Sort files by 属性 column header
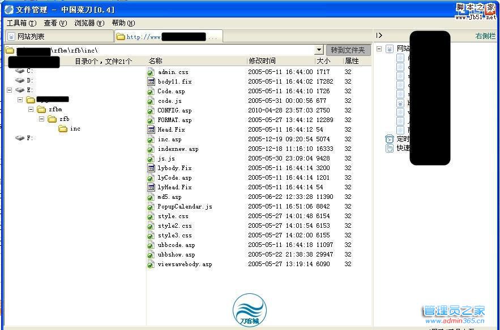500x330 pixels. (x=357, y=61)
